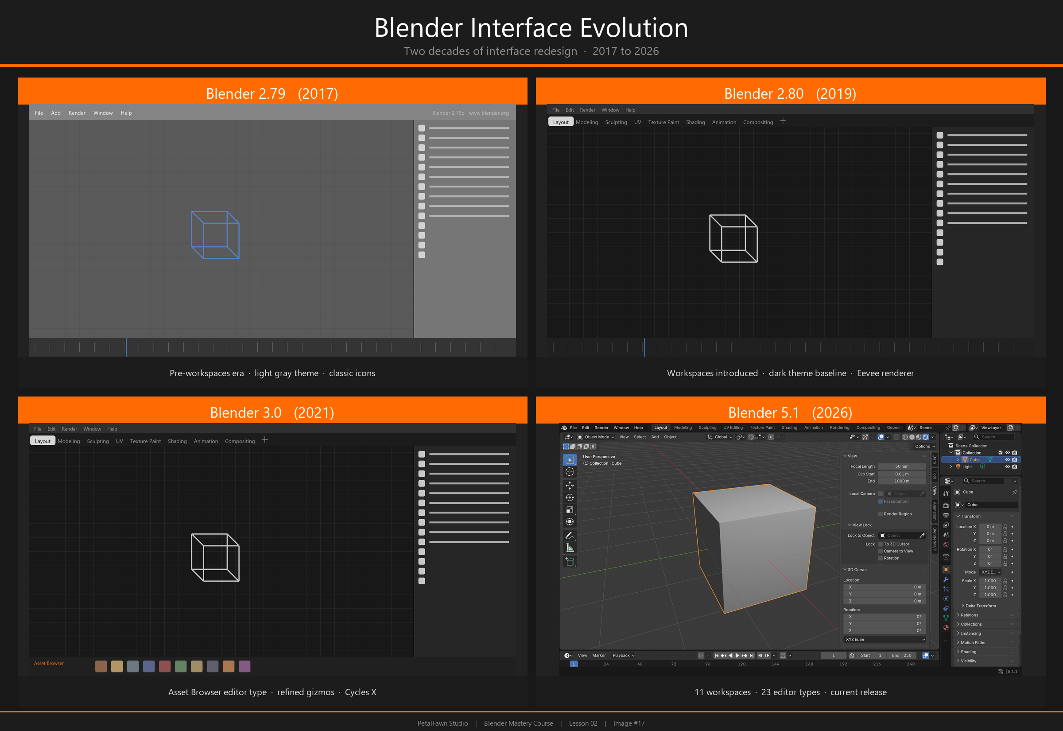This screenshot has width=1063, height=731.
Task: Click the Add workspace plus in Blender 3.0
Action: pos(264,440)
